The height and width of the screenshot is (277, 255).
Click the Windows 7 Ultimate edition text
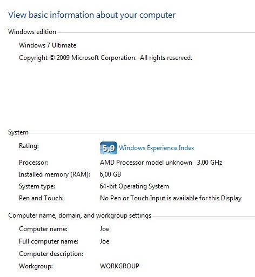(48, 45)
